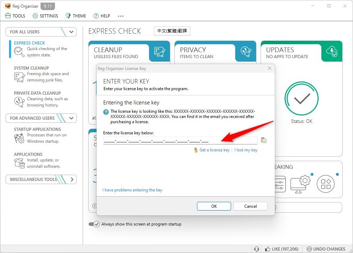This screenshot has height=253, width=353.
Task: Click the Settings gear icon
Action: tap(35, 16)
